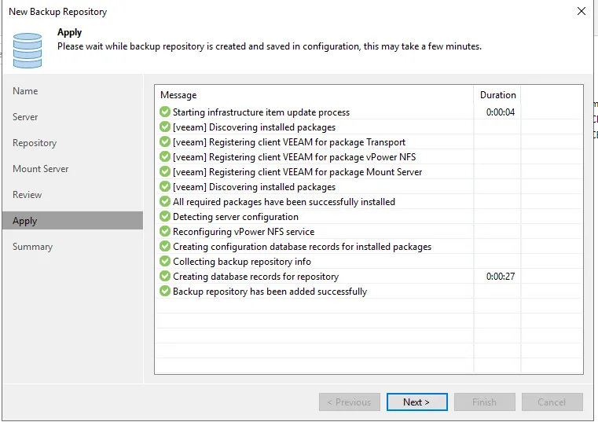The height and width of the screenshot is (422, 598).
Task: Click status icon for Mount Server package row
Action: pyautogui.click(x=165, y=172)
